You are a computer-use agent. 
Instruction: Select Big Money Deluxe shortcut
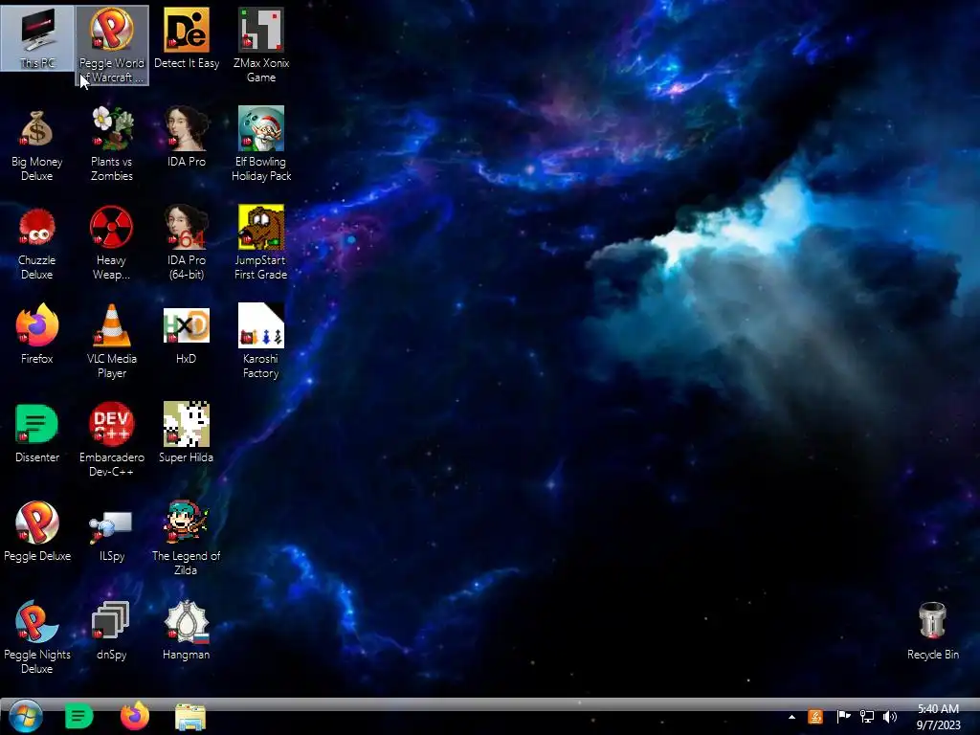click(x=37, y=145)
